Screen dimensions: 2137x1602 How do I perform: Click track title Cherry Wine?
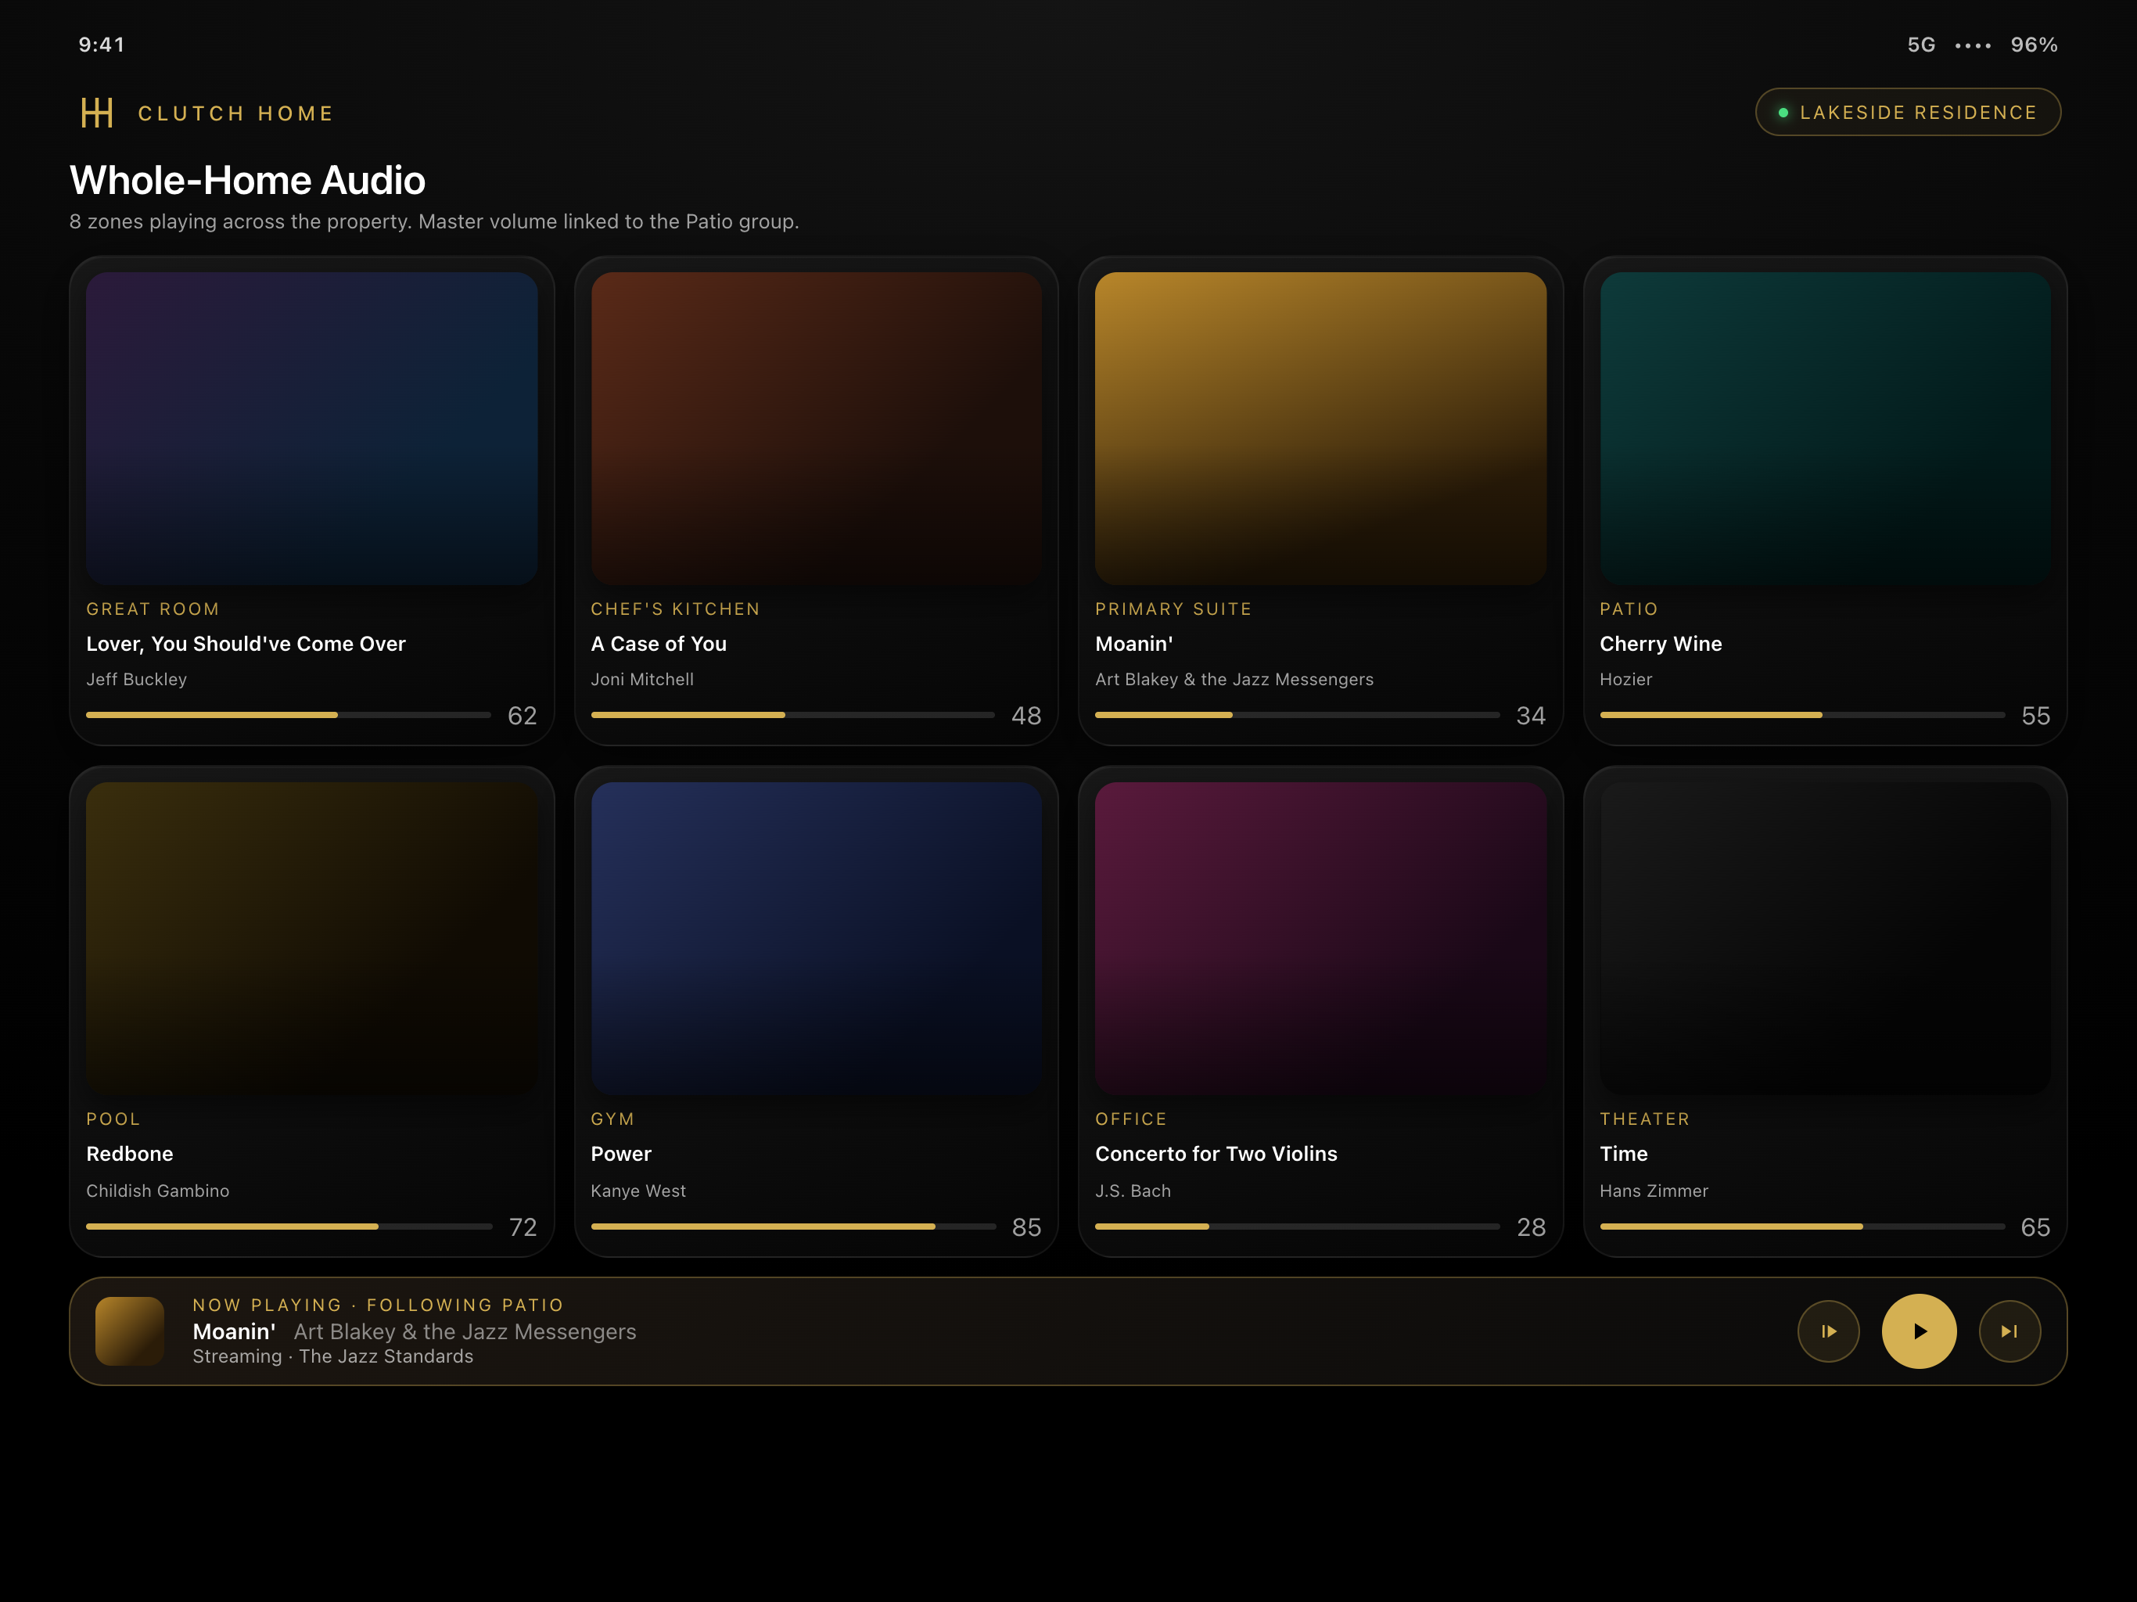point(1661,644)
